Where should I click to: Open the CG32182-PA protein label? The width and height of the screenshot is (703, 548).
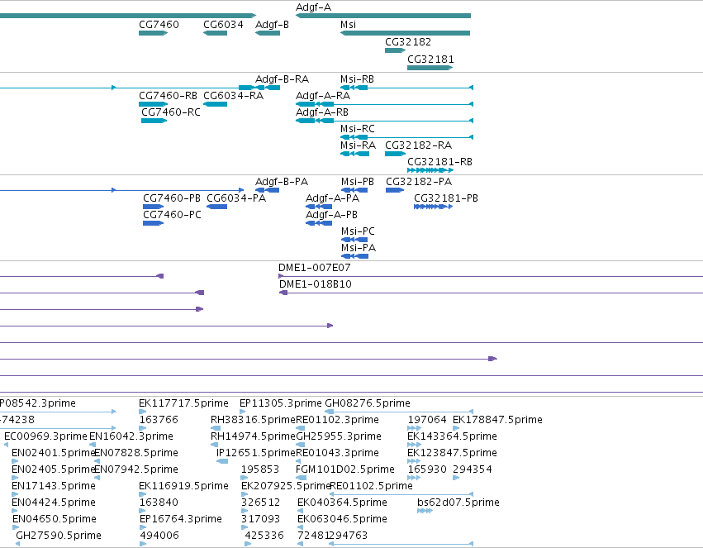pos(419,182)
